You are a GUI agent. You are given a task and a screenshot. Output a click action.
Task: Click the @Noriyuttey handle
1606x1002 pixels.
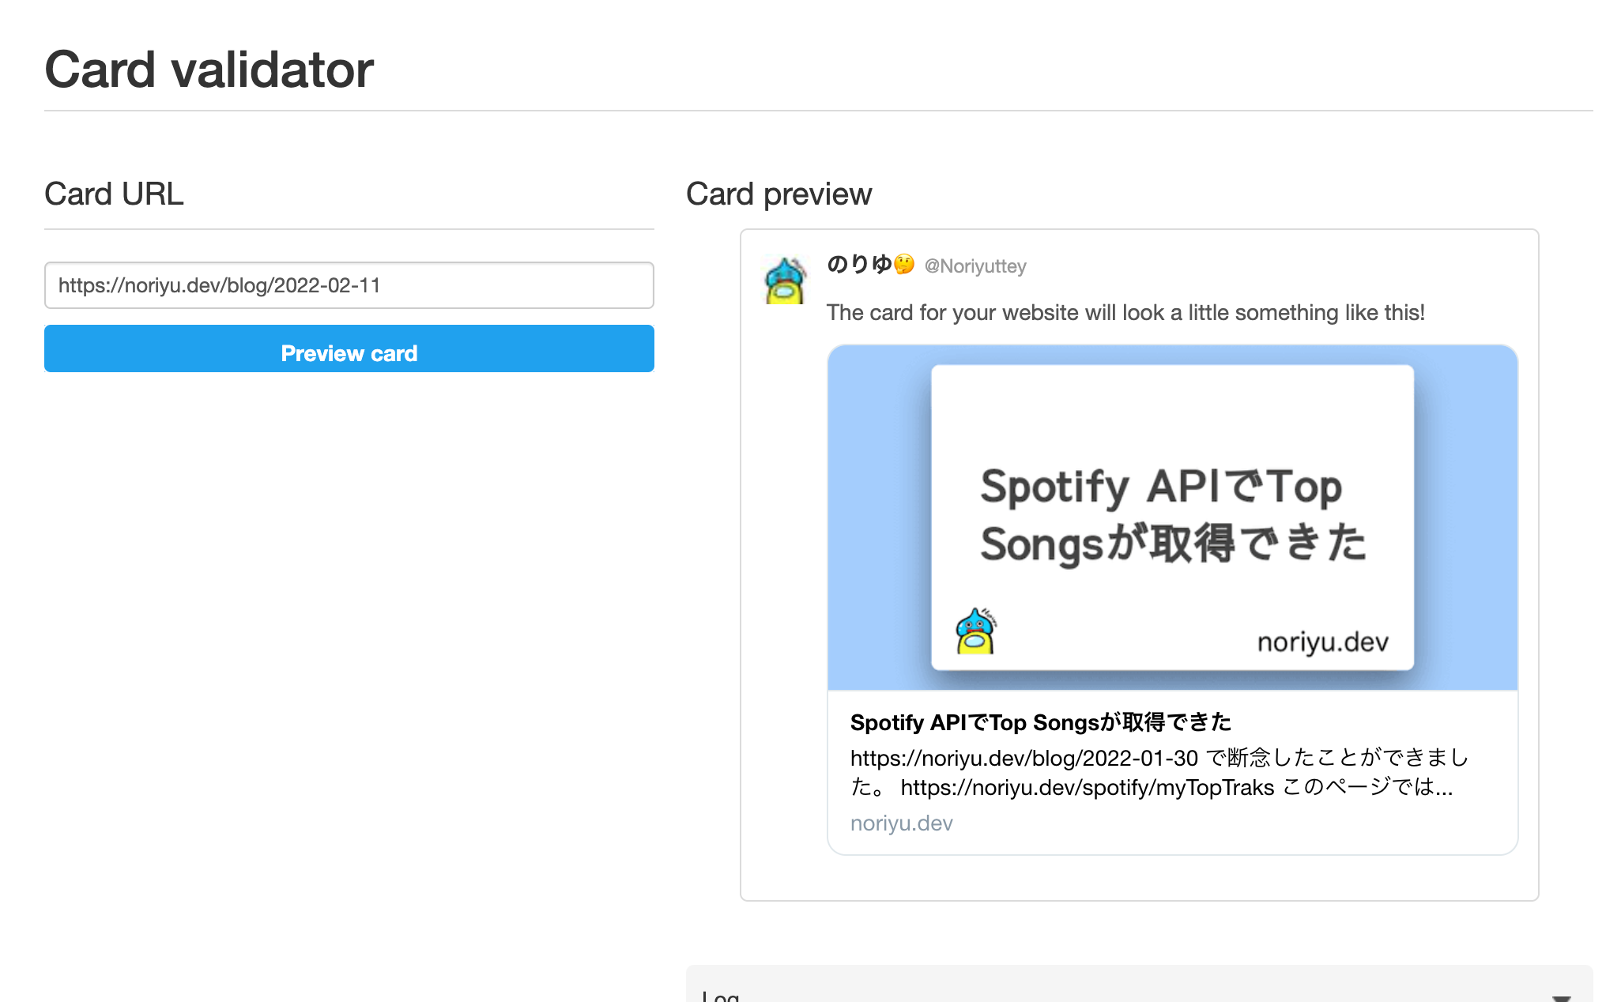coord(975,266)
